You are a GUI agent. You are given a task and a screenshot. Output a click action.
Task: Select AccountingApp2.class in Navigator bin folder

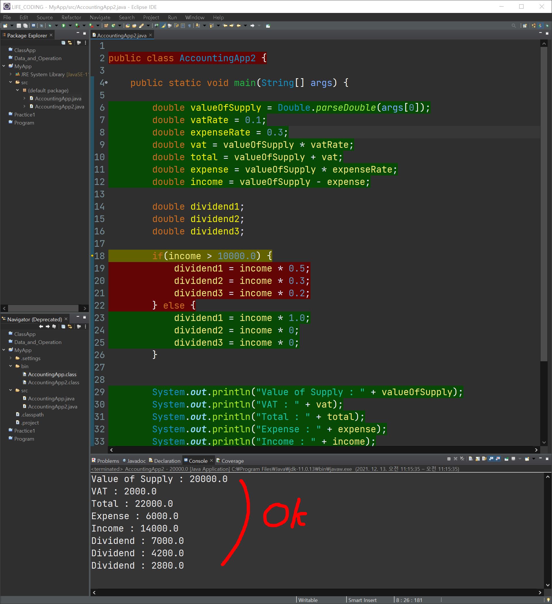[53, 382]
